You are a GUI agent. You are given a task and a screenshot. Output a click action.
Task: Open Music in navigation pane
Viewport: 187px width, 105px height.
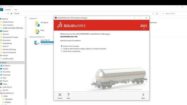(x=5, y=78)
